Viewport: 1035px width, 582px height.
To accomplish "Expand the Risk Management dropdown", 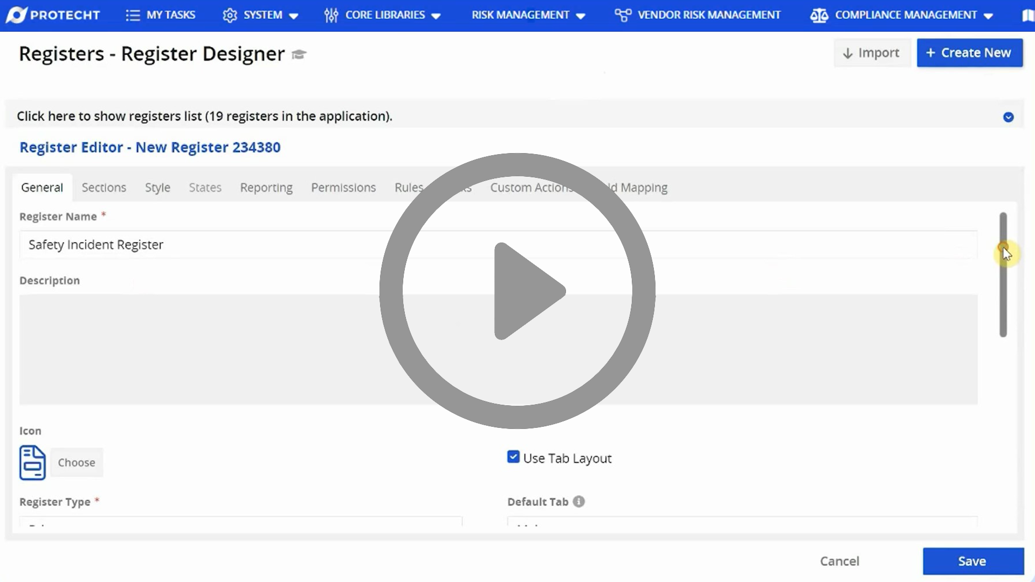I will click(x=581, y=16).
